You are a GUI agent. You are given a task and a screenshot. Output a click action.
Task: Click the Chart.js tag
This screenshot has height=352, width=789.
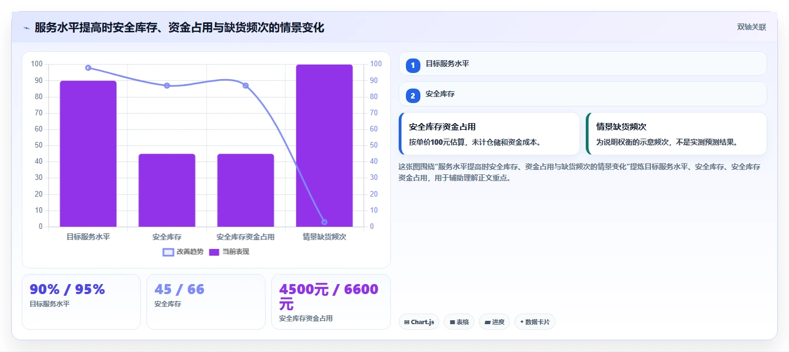point(419,322)
